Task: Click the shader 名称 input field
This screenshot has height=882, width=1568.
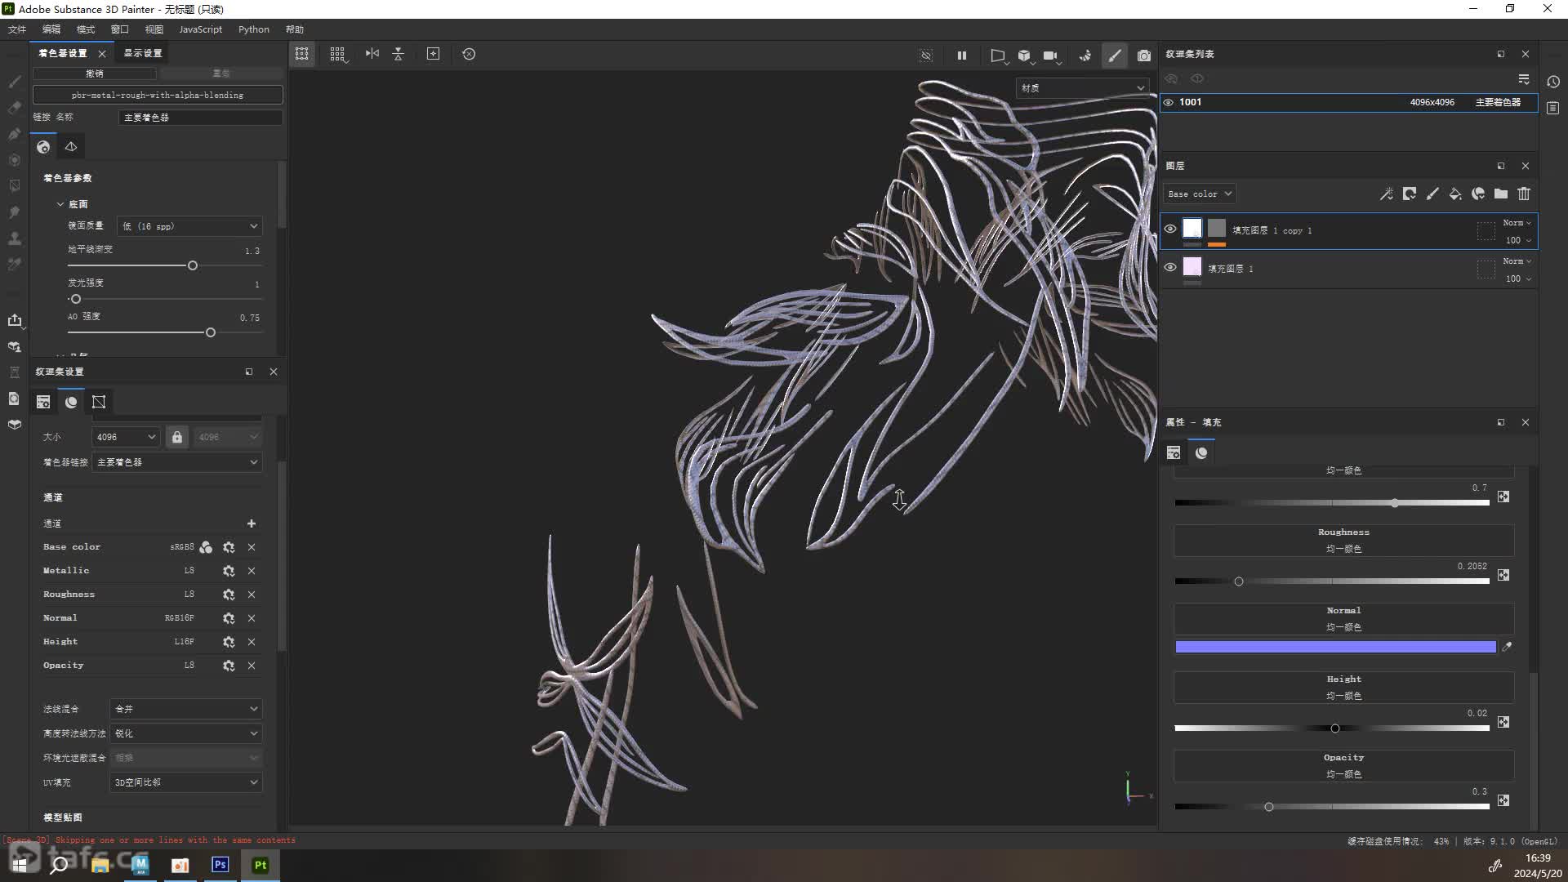Action: (200, 118)
